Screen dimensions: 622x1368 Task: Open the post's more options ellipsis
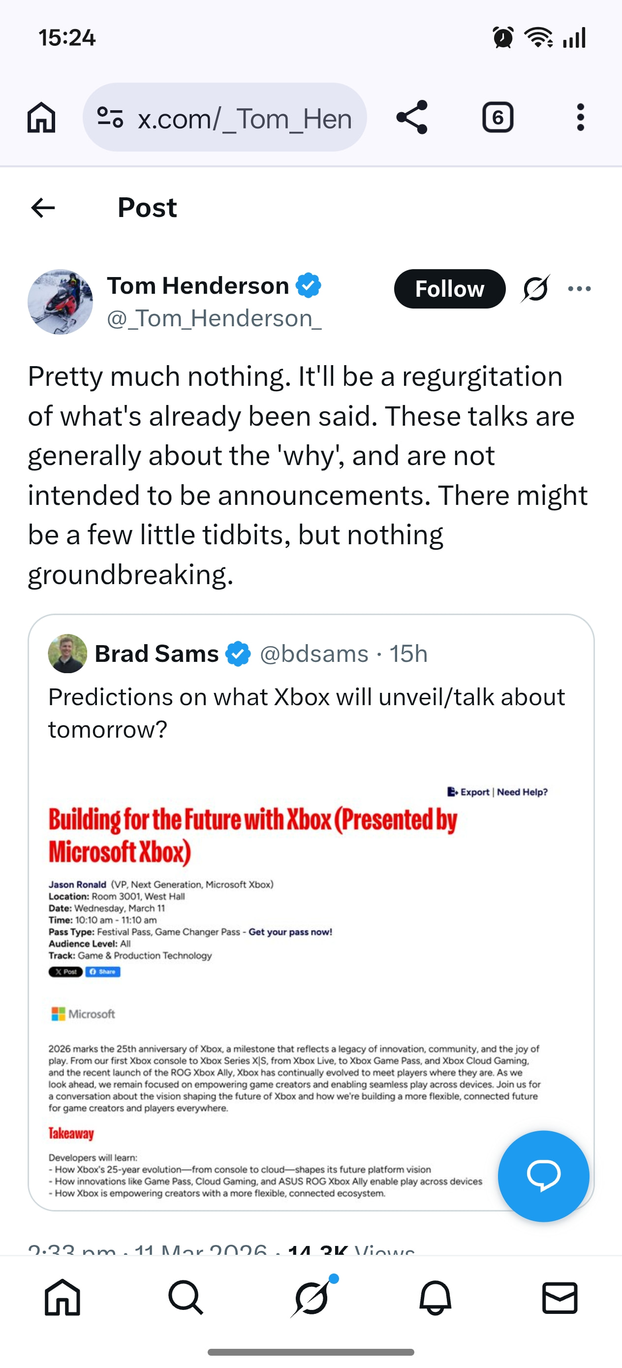click(x=579, y=289)
